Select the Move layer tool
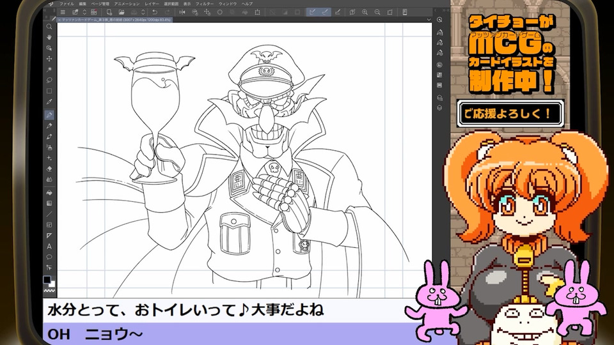The width and height of the screenshot is (614, 345). tap(49, 59)
